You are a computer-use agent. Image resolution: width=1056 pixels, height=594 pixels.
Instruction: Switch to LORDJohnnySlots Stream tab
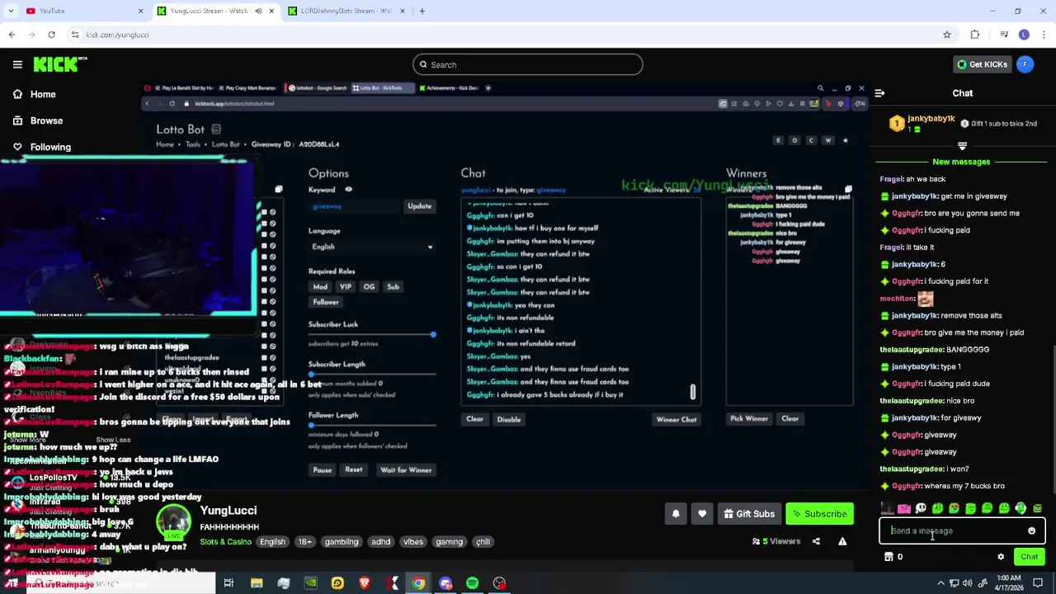(x=346, y=11)
